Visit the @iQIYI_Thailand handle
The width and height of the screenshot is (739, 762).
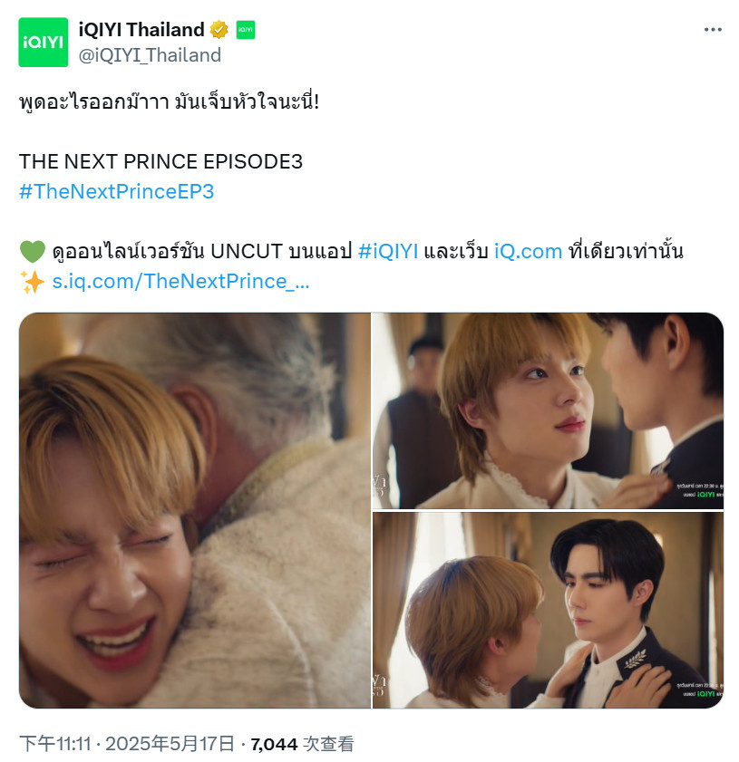[150, 55]
